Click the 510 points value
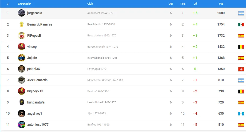 point(221,125)
